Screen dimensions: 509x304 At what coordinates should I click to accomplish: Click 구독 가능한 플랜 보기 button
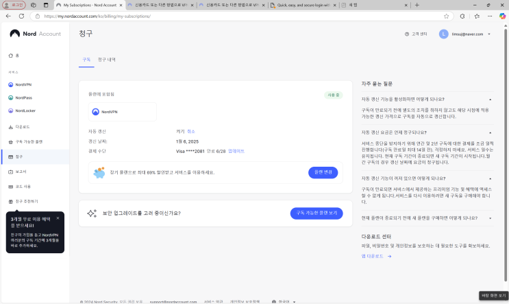coord(316,213)
